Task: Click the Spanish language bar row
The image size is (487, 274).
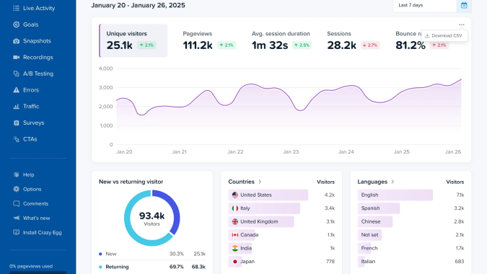Action: pyautogui.click(x=411, y=208)
